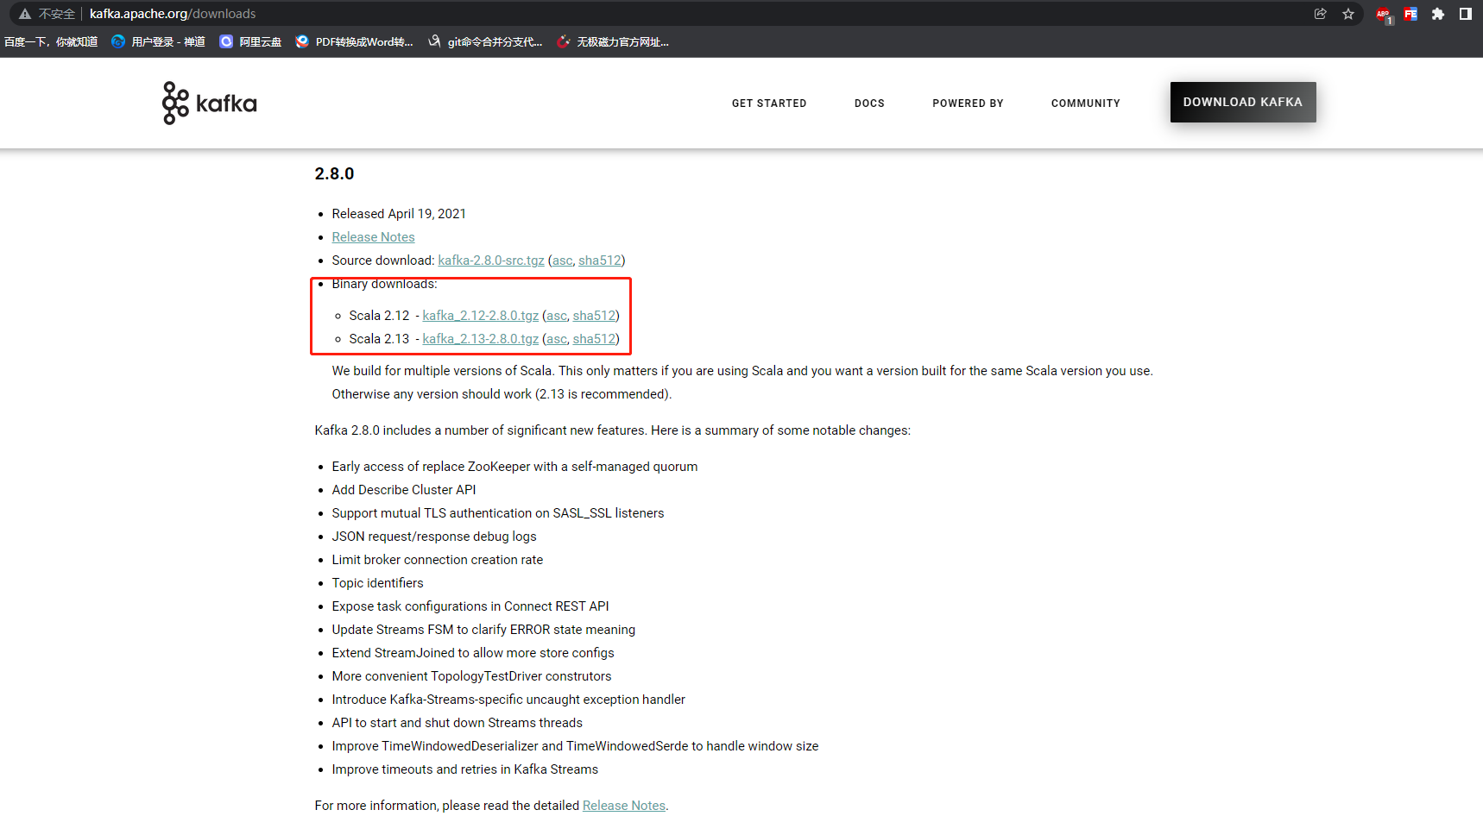
Task: Open sha512 link for Scala 2.13 build
Action: 594,338
